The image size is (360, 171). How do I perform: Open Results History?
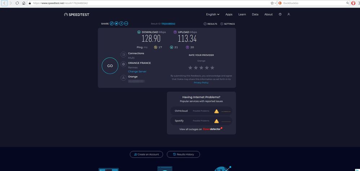click(x=183, y=154)
